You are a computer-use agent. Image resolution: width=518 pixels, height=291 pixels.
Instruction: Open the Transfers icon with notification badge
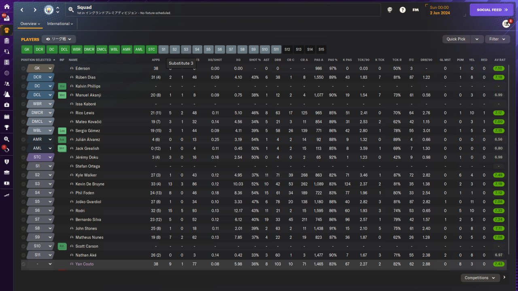click(6, 150)
